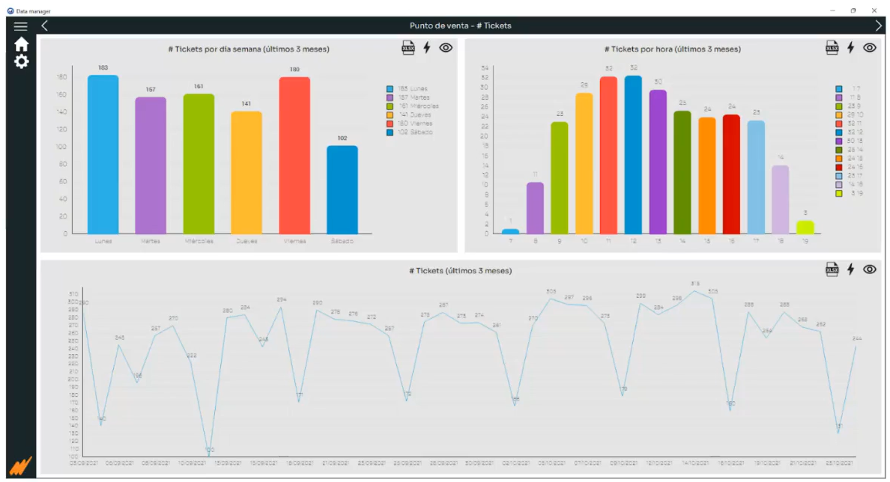Open the hamburger menu in the sidebar
Viewport: 890px width, 482px height.
pos(21,26)
